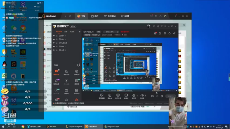Open WeGame 辅助设置 at the bottom
230x129 pixels.
(72, 107)
